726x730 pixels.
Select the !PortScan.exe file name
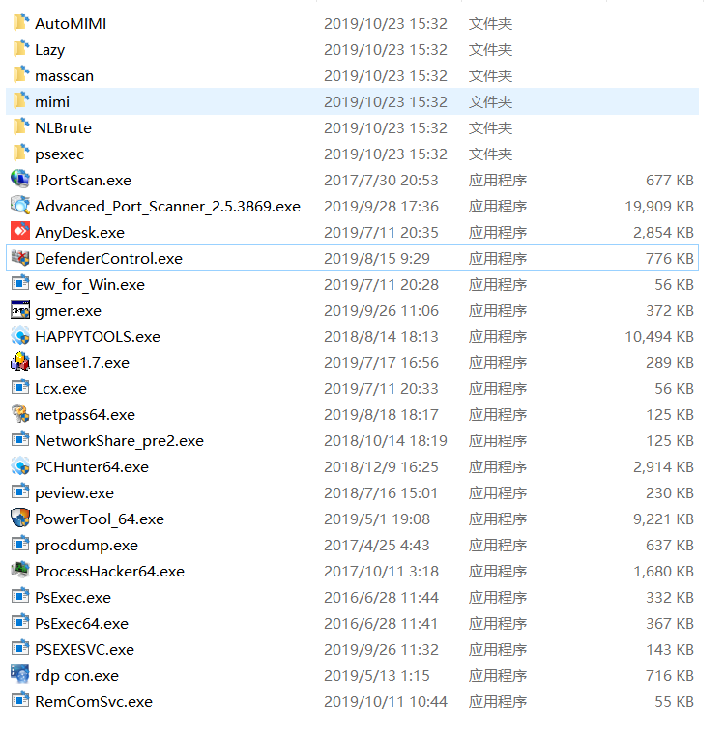[83, 181]
